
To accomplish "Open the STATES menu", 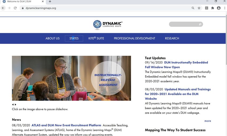I will tap(74, 38).
